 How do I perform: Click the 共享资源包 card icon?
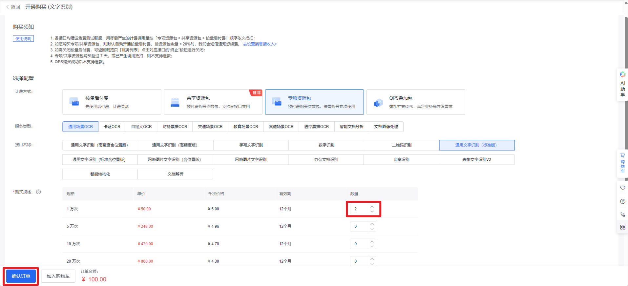(x=175, y=102)
